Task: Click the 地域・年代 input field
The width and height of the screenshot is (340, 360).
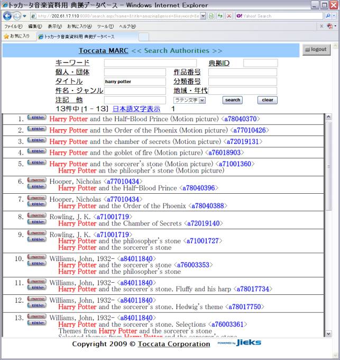Action: (x=243, y=91)
